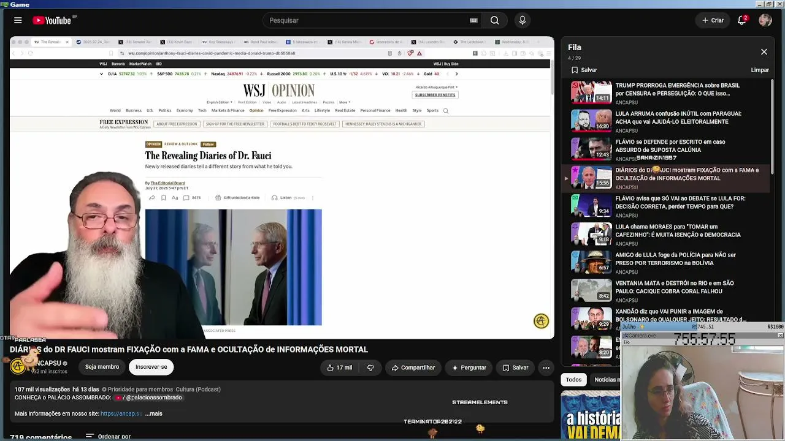Dislike the video with thumbs down
The width and height of the screenshot is (785, 441).
(x=370, y=367)
